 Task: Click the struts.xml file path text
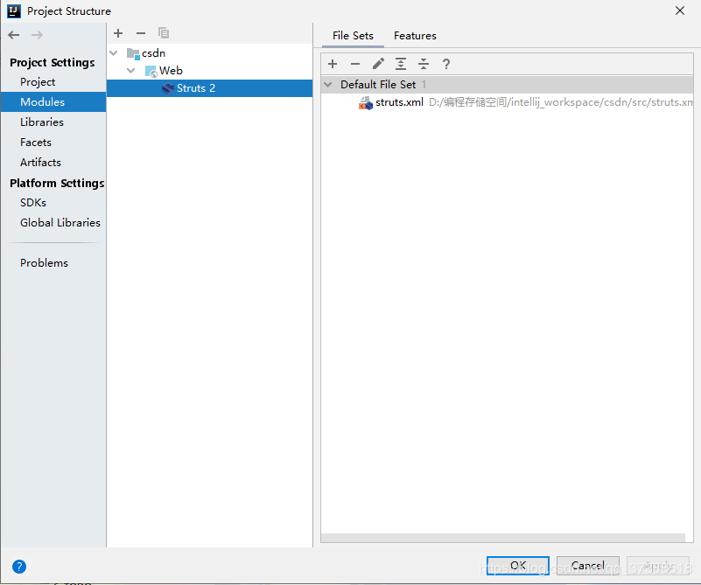[561, 102]
